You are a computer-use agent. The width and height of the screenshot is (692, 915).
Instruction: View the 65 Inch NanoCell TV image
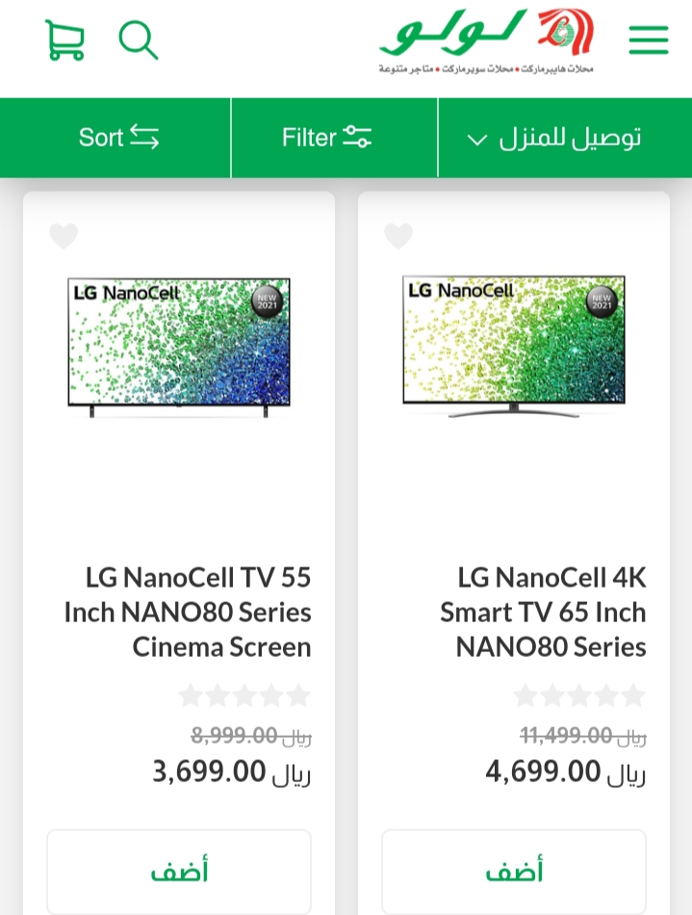[x=514, y=347]
